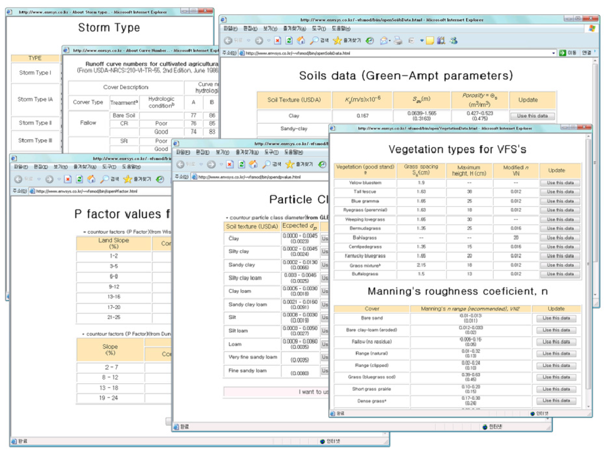Image resolution: width=604 pixels, height=450 pixels.
Task: Open the Tools menu in P factor window
Action: pos(108,167)
